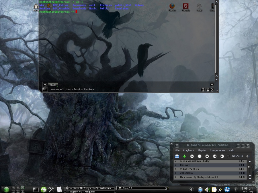
Task: Open network monitor tray icon
Action: point(200,190)
